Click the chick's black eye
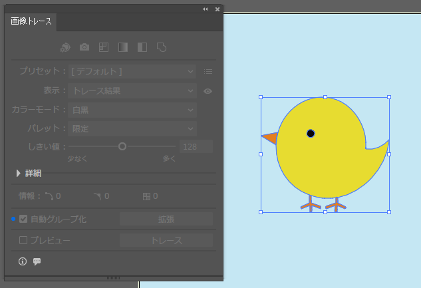Viewport: 421px width, 288px height. (x=311, y=134)
